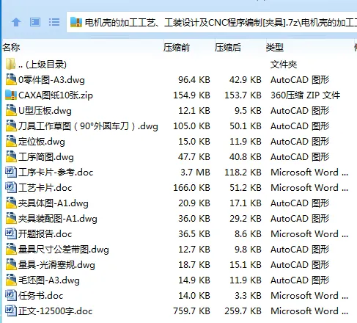Click the DWG icon of 刀具工作草图 file

pyautogui.click(x=11, y=126)
